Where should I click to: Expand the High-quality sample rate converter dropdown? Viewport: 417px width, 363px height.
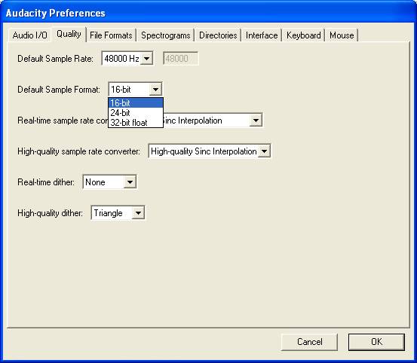[x=210, y=151]
